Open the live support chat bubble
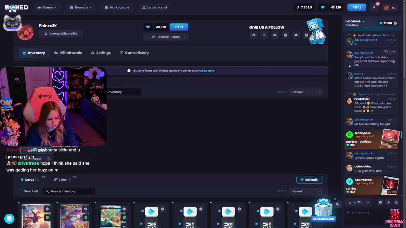The width and height of the screenshot is (406, 228). pos(9,218)
